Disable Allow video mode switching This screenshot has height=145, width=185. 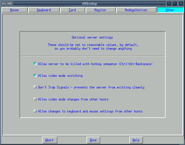coord(35,76)
